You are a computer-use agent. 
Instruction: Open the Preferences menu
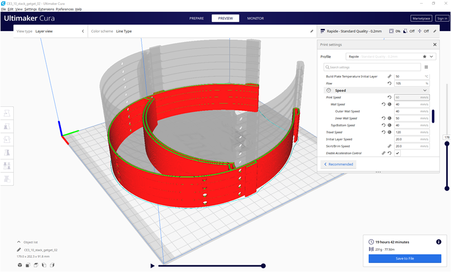(x=65, y=9)
